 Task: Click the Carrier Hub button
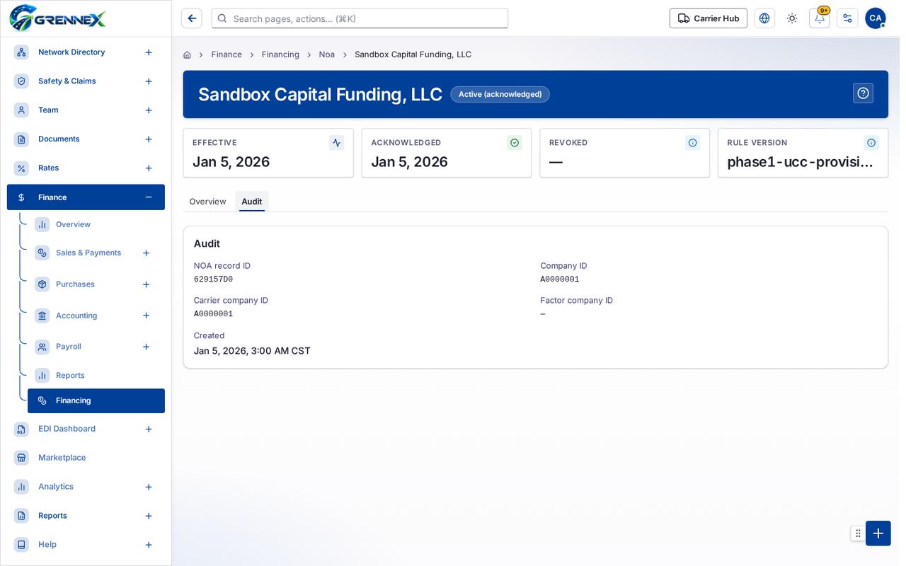[709, 18]
